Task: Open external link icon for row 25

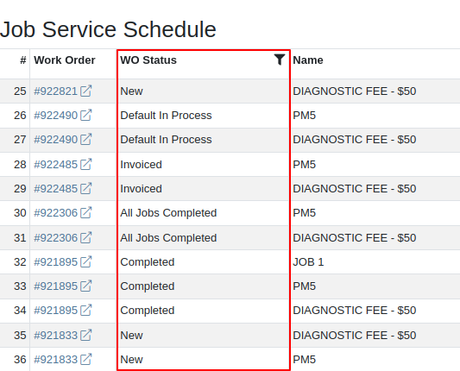Action: tap(86, 91)
